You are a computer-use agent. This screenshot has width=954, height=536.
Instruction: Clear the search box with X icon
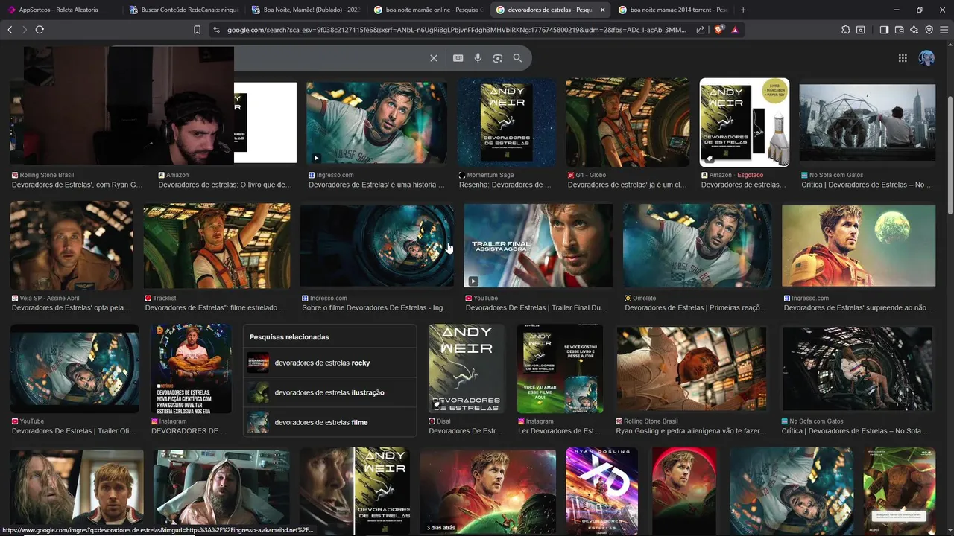click(x=434, y=58)
